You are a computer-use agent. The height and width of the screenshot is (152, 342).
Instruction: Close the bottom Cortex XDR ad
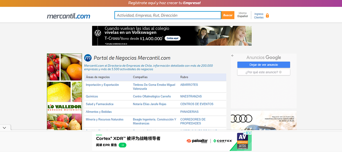tap(250, 133)
